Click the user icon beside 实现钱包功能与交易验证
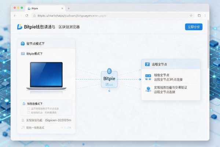Image resolution: width=220 pixels, height=147 pixels. pyautogui.click(x=148, y=89)
